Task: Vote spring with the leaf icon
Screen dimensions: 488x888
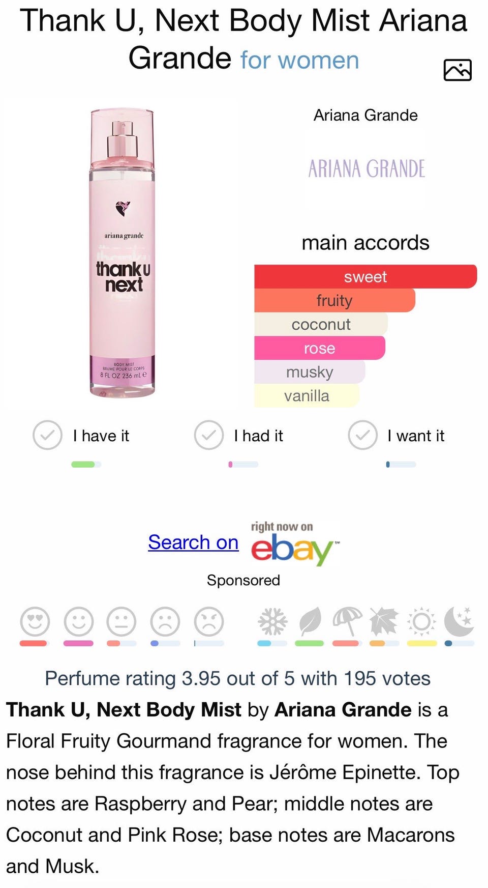Action: [310, 621]
